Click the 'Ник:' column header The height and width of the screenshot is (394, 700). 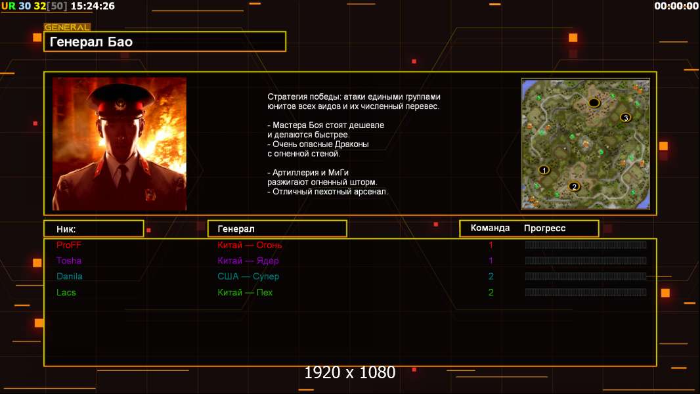[93, 229]
